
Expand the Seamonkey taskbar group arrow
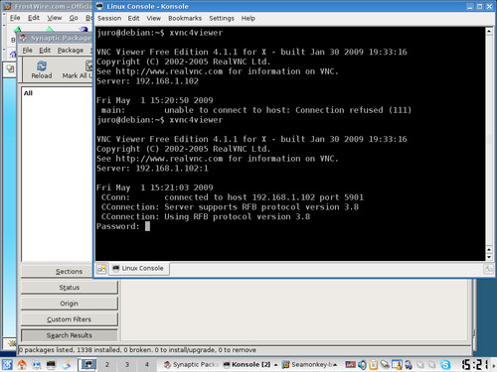pos(335,365)
